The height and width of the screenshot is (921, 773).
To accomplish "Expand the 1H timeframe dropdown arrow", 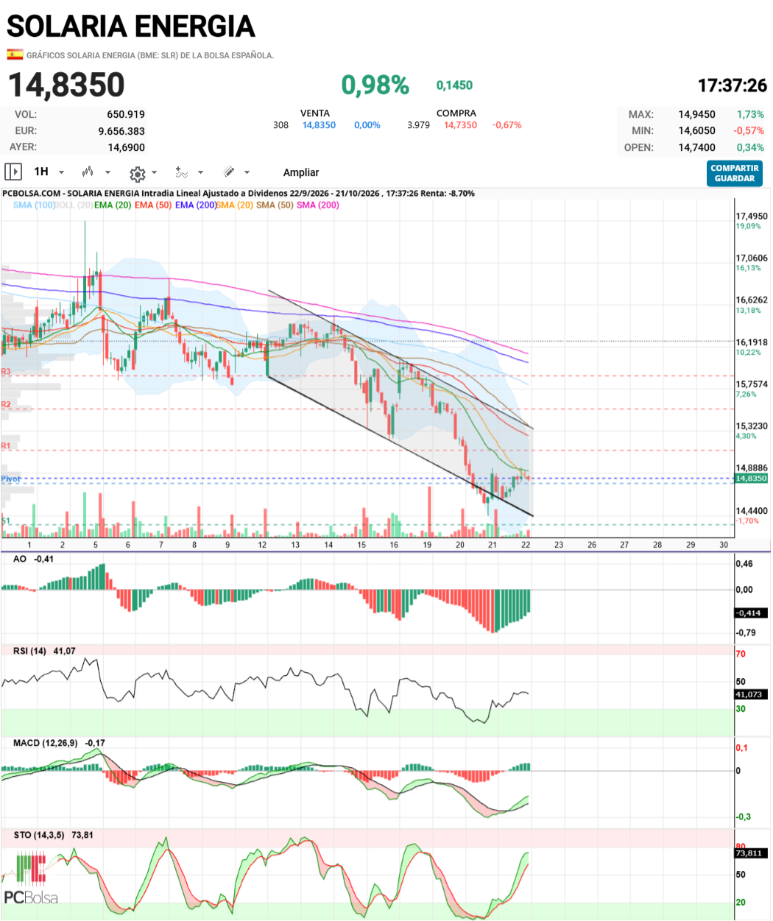I will coord(61,172).
